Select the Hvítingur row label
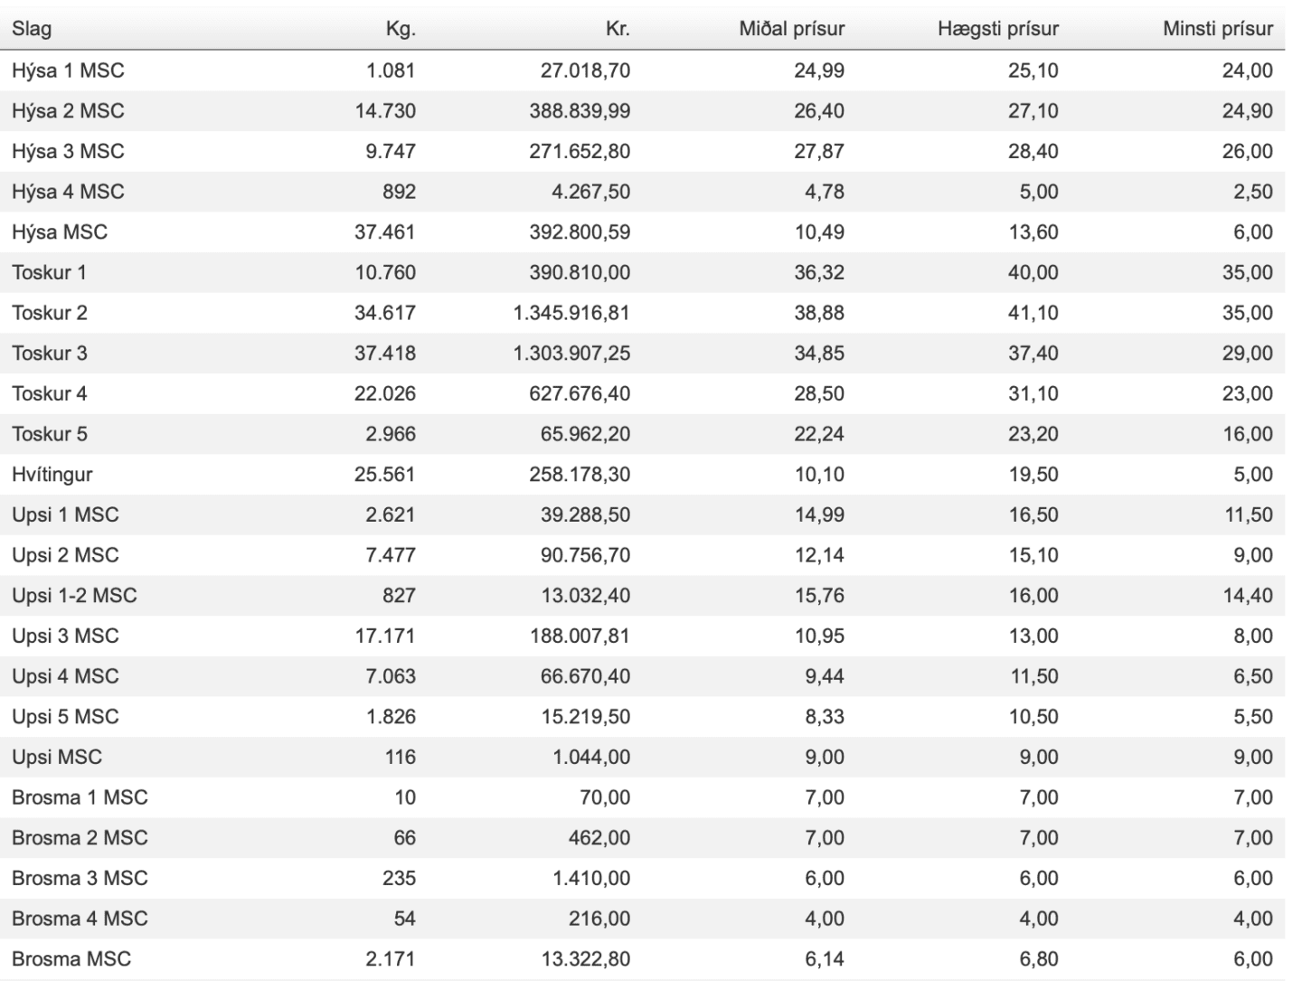1302x981 pixels. pyautogui.click(x=52, y=475)
